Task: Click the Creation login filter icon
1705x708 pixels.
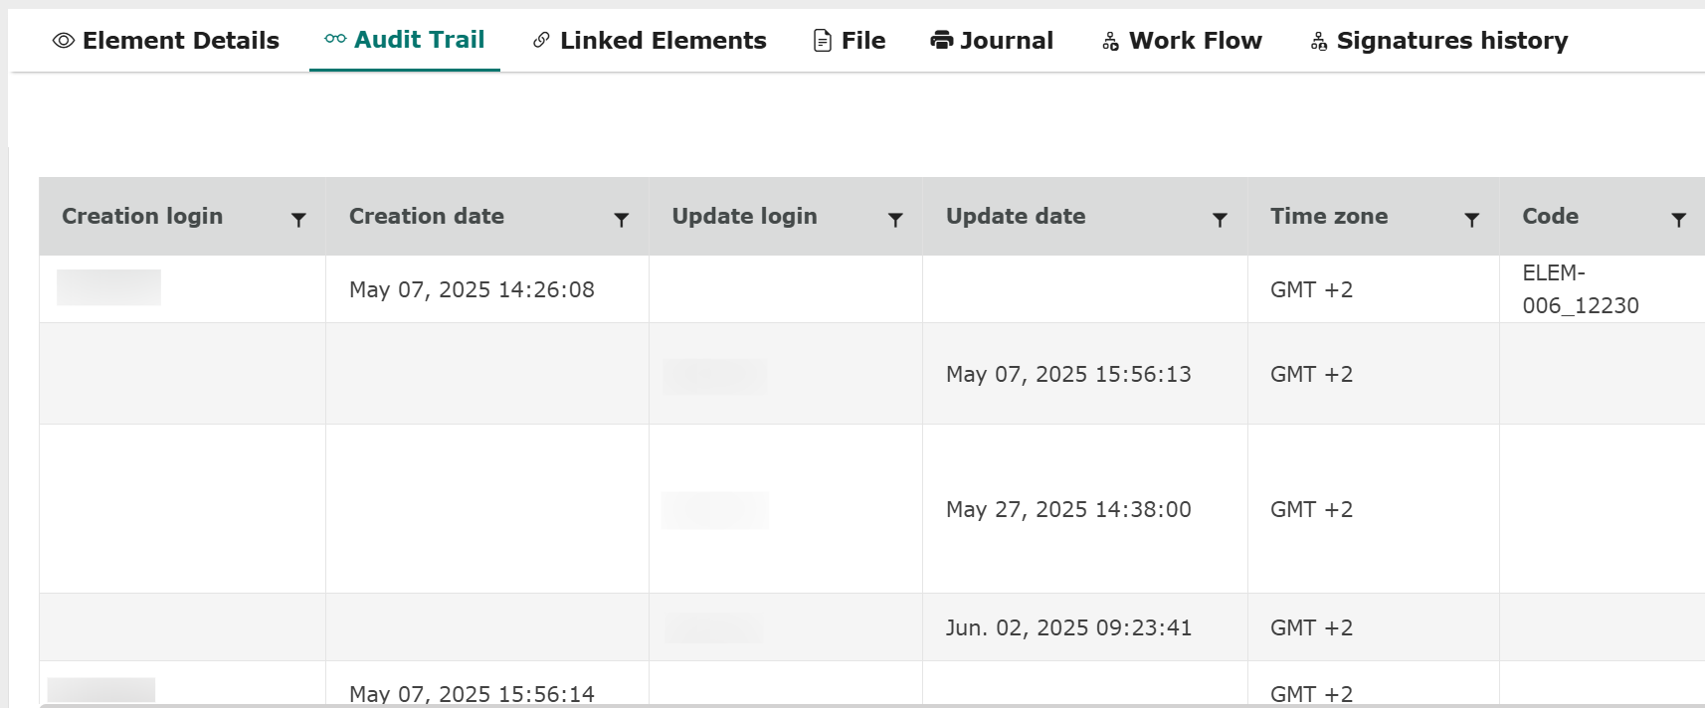Action: click(x=298, y=220)
